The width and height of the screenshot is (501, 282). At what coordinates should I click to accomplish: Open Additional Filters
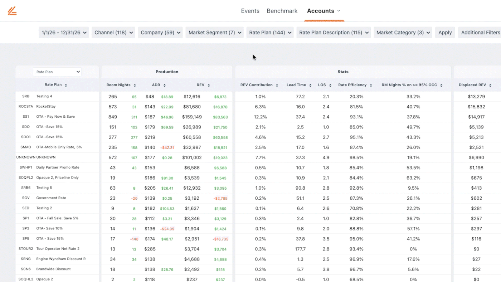(x=480, y=33)
